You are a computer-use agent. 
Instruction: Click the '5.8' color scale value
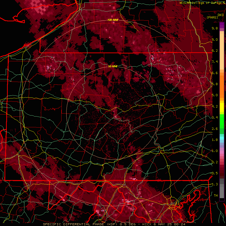[215, 84]
